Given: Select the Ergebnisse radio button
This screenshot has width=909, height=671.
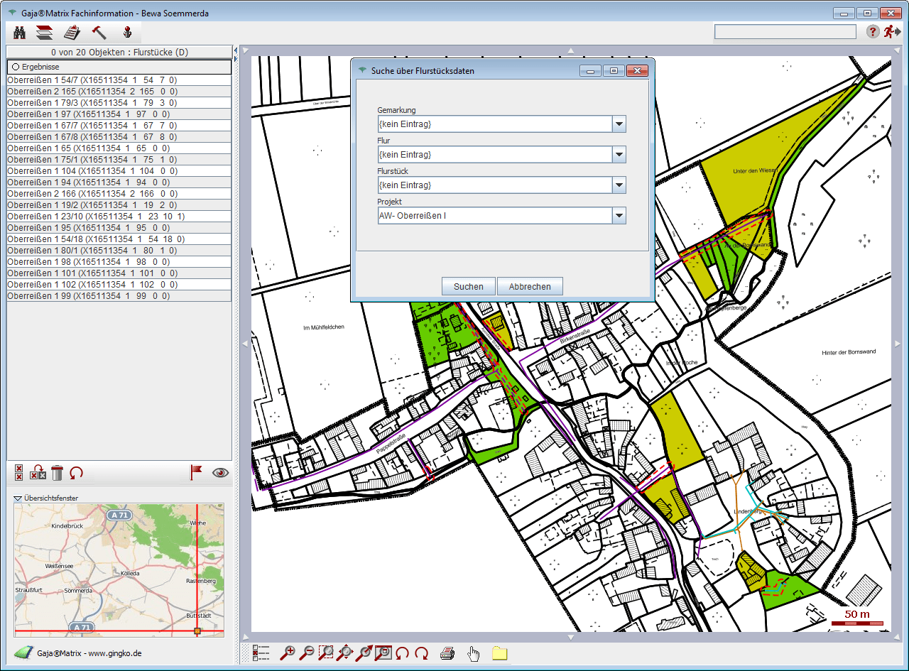Looking at the screenshot, I should (x=15, y=67).
